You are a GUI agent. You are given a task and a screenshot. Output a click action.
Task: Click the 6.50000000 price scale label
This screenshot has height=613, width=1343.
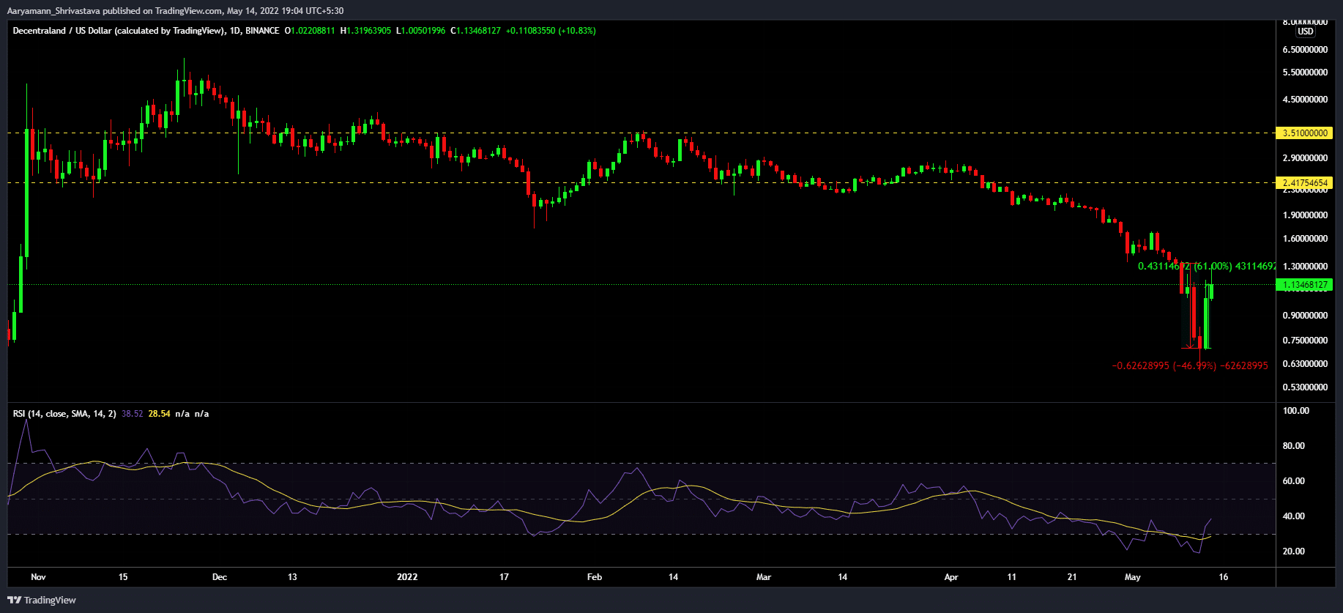tap(1305, 50)
